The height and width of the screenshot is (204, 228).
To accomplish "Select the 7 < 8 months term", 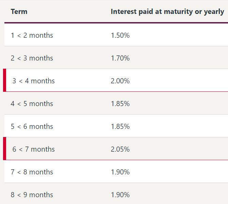I will 32,172.
